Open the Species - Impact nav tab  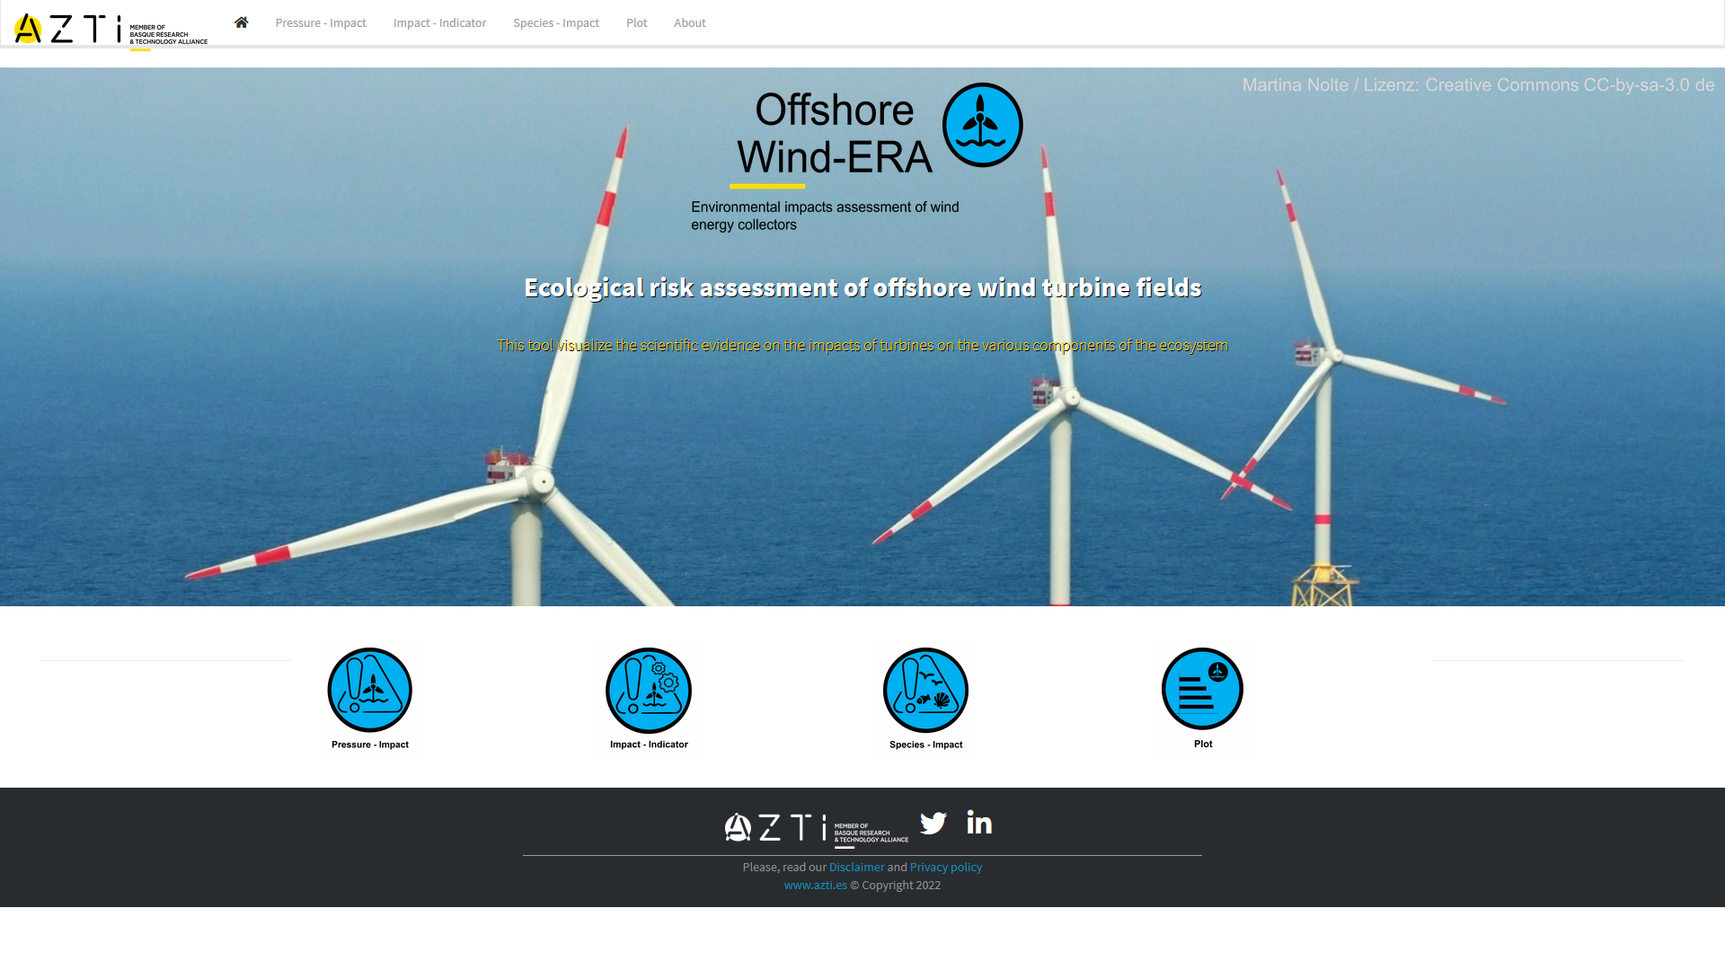coord(555,22)
